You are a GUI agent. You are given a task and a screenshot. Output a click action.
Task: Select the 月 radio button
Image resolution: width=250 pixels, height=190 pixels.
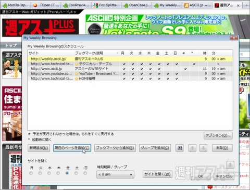(31, 173)
